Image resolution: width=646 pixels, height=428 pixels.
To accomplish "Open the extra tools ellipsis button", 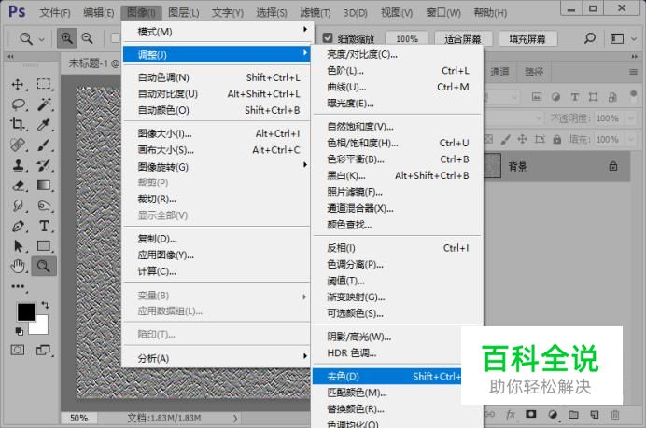I will coord(18,286).
